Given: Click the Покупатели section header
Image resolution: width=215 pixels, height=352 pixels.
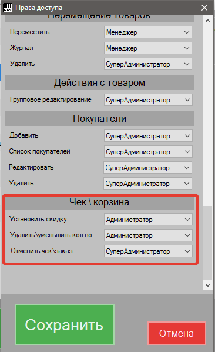Looking at the screenshot, I should pos(100,118).
